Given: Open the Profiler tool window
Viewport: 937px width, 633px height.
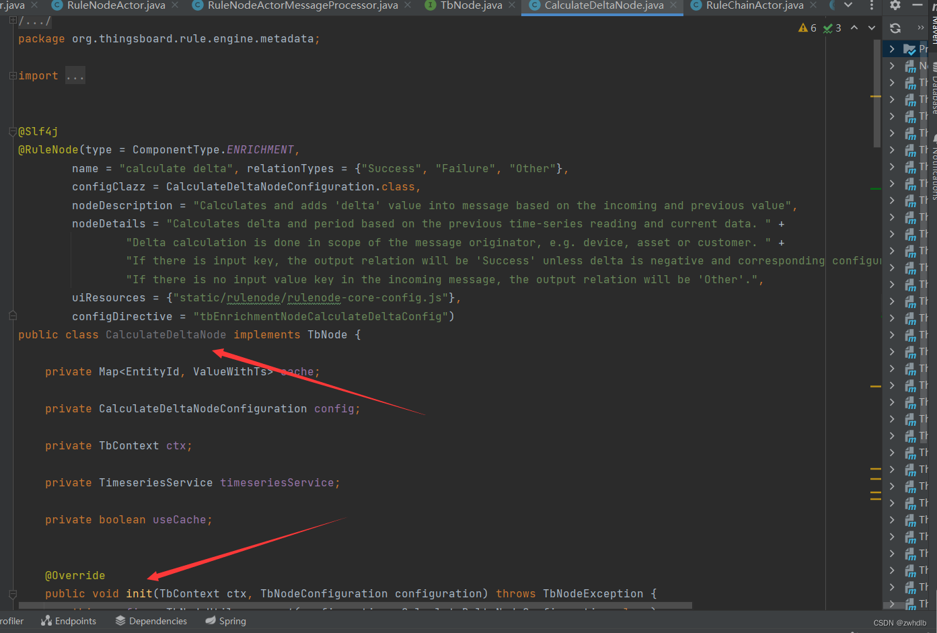Looking at the screenshot, I should (11, 621).
